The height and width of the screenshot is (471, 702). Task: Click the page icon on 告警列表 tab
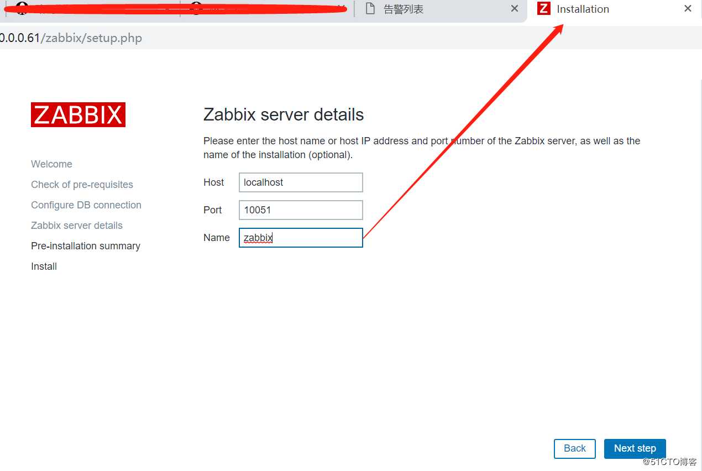(x=370, y=9)
